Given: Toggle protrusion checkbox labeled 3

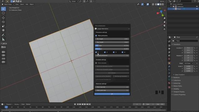Looking at the screenshot, I should (114, 52).
